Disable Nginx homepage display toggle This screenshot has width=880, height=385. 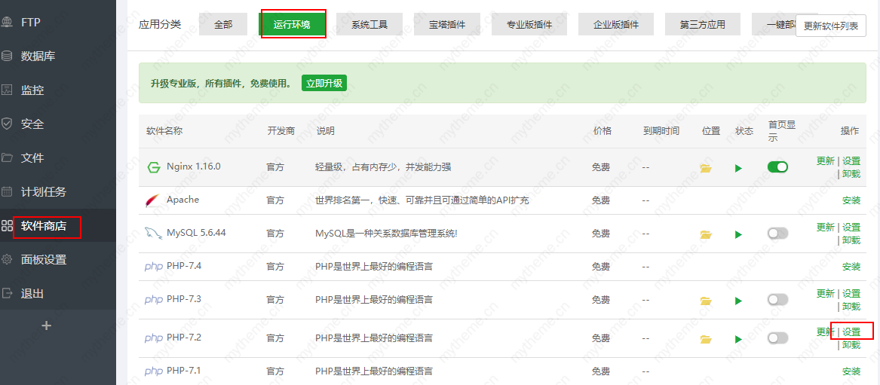777,167
